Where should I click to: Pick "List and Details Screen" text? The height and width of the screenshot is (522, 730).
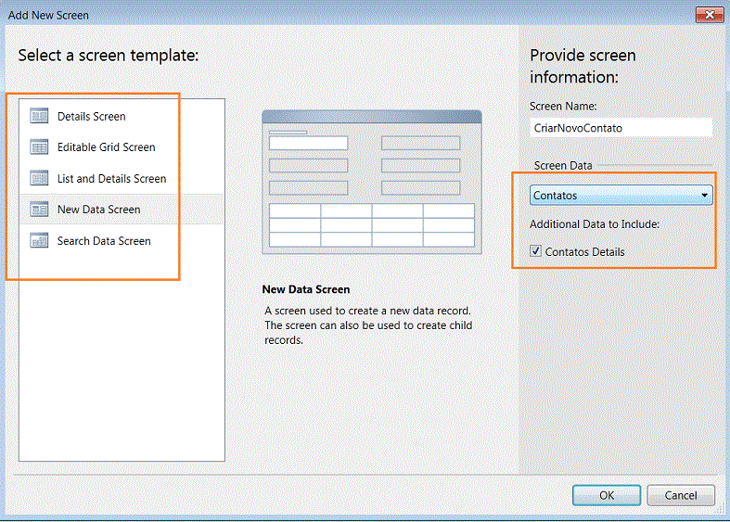pos(111,179)
